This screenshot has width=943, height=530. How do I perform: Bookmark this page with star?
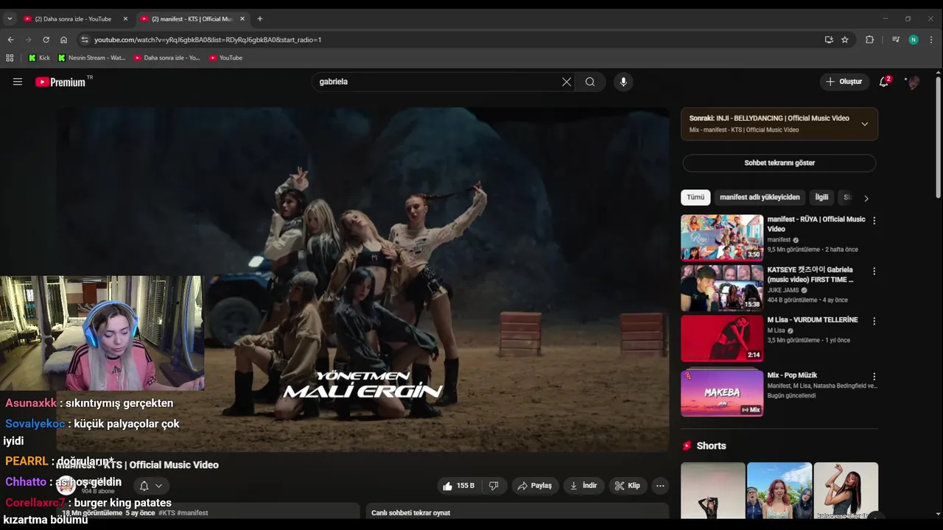(845, 40)
